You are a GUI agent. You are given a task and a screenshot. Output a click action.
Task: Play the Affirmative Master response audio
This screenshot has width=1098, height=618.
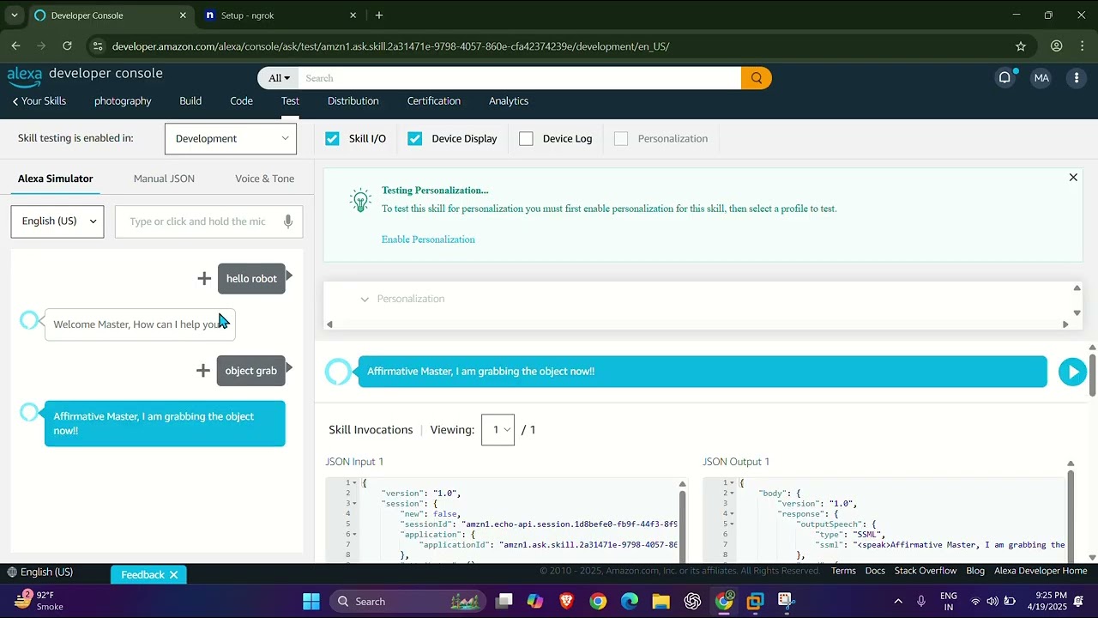pyautogui.click(x=1072, y=372)
